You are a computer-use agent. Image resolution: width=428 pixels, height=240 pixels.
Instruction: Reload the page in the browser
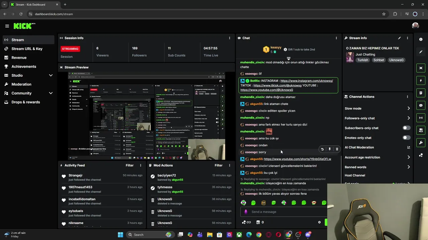click(x=21, y=14)
